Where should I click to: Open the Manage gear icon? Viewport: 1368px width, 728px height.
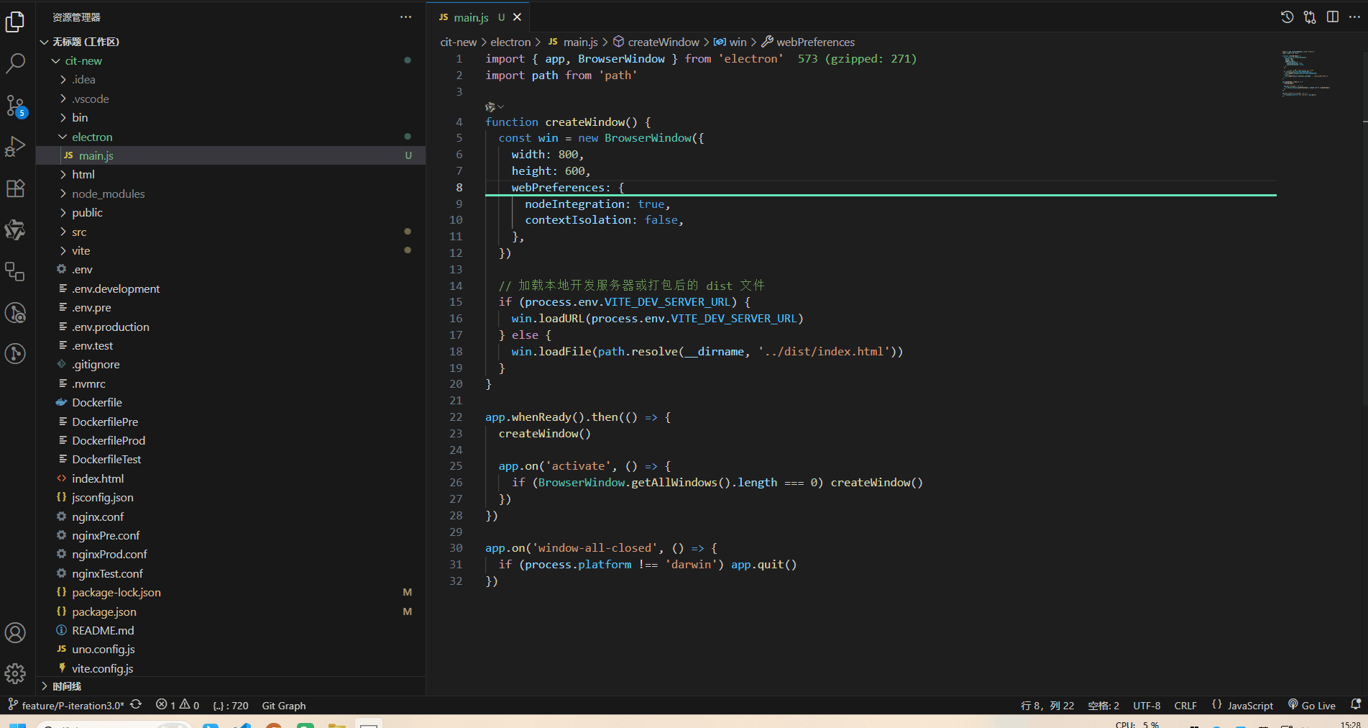click(x=15, y=673)
